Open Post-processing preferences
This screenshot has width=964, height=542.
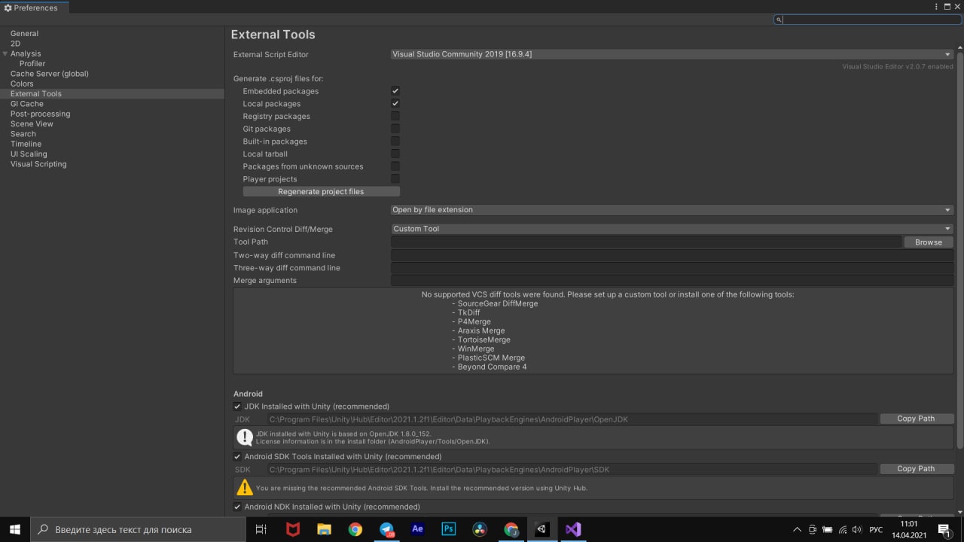point(41,114)
